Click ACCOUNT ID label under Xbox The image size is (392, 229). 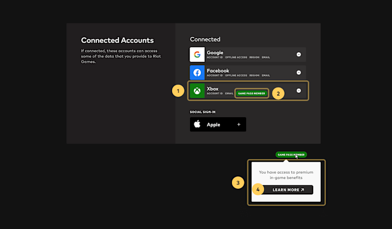(215, 93)
